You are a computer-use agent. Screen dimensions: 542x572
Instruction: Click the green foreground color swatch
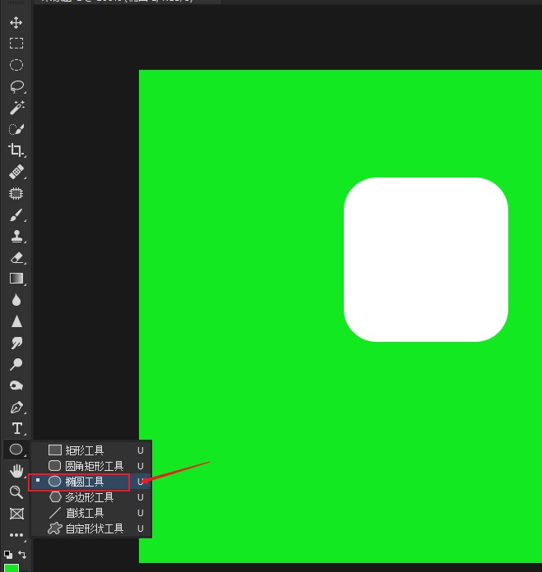(12, 568)
